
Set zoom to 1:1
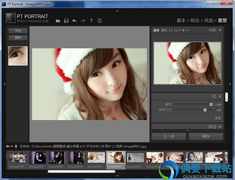pyautogui.click(x=170, y=30)
